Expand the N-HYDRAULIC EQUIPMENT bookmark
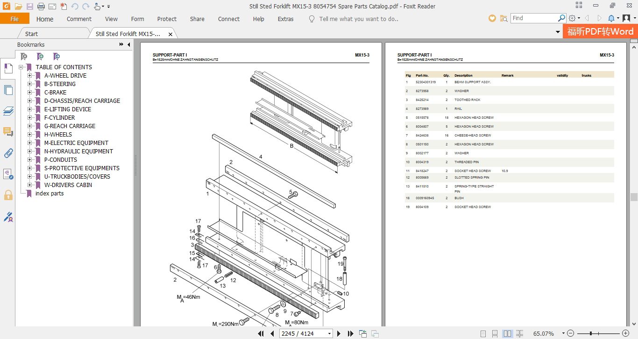Screen dimensions: 638x339 [29, 151]
